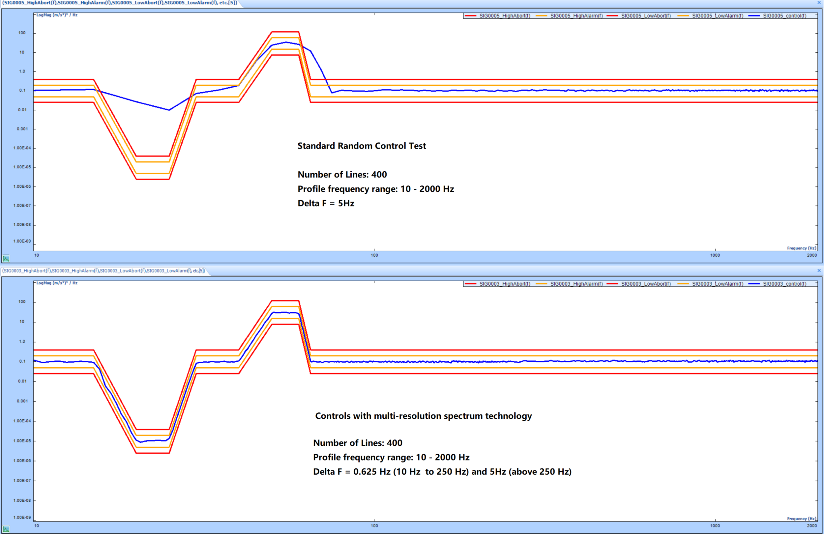This screenshot has height=534, width=824.
Task: Click the Frequency (Hz) label in the bottom plot
Action: pyautogui.click(x=801, y=519)
